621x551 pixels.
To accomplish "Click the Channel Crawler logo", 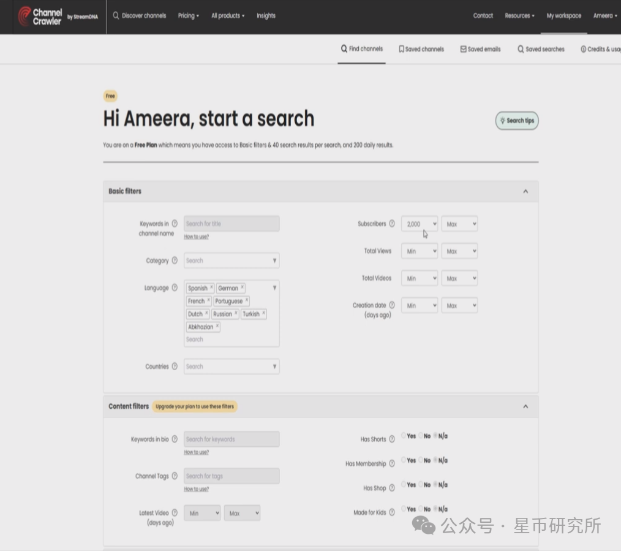I will (40, 17).
